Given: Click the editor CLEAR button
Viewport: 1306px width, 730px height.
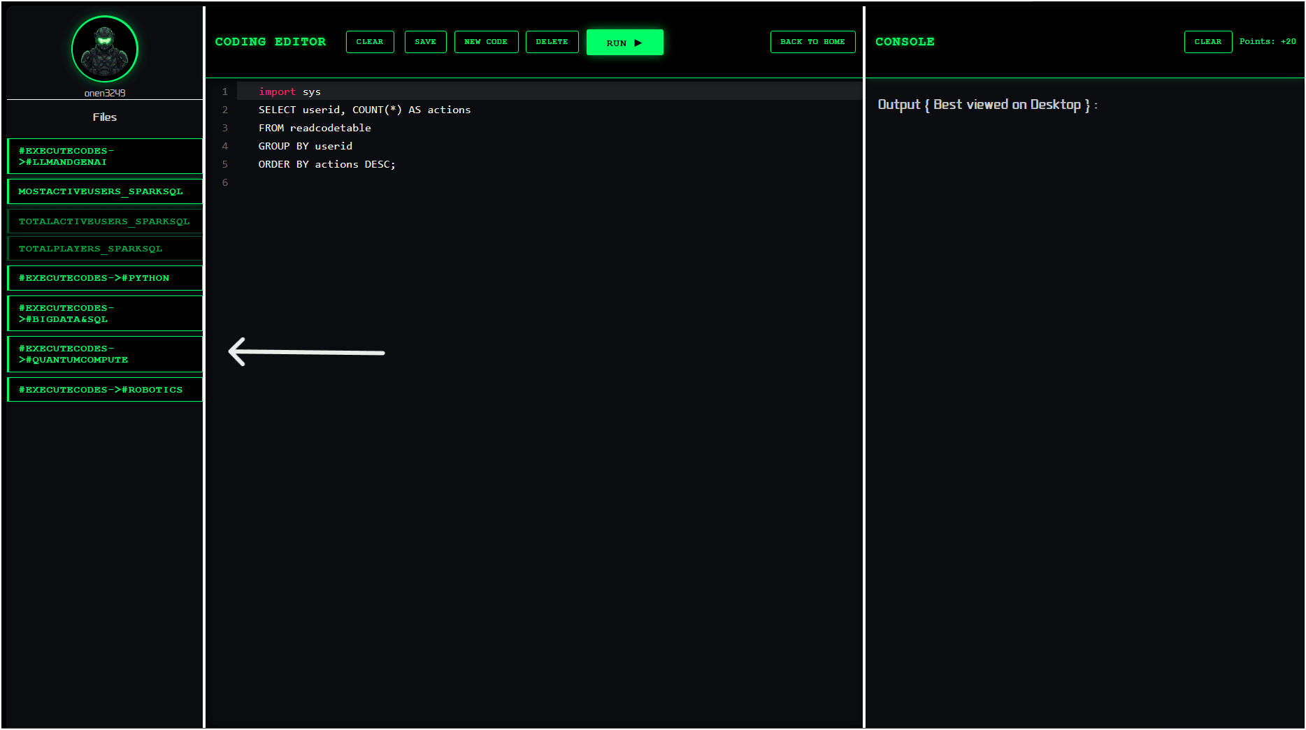Looking at the screenshot, I should click(x=370, y=42).
